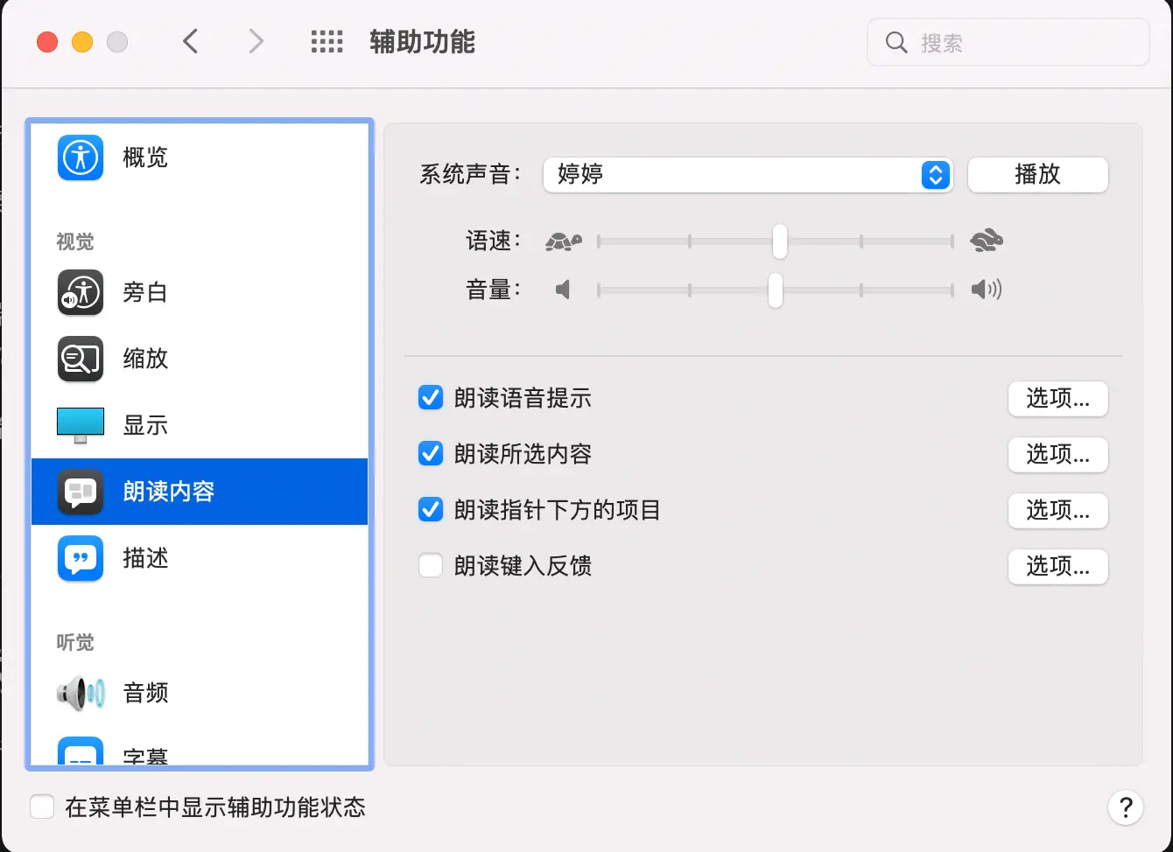Click the 播放 button to preview the voice
The width and height of the screenshot is (1173, 852).
[x=1037, y=175]
